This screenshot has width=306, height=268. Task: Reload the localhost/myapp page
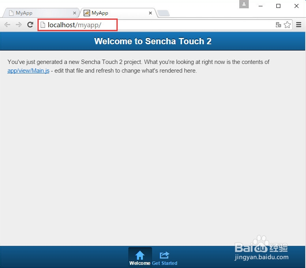30,24
